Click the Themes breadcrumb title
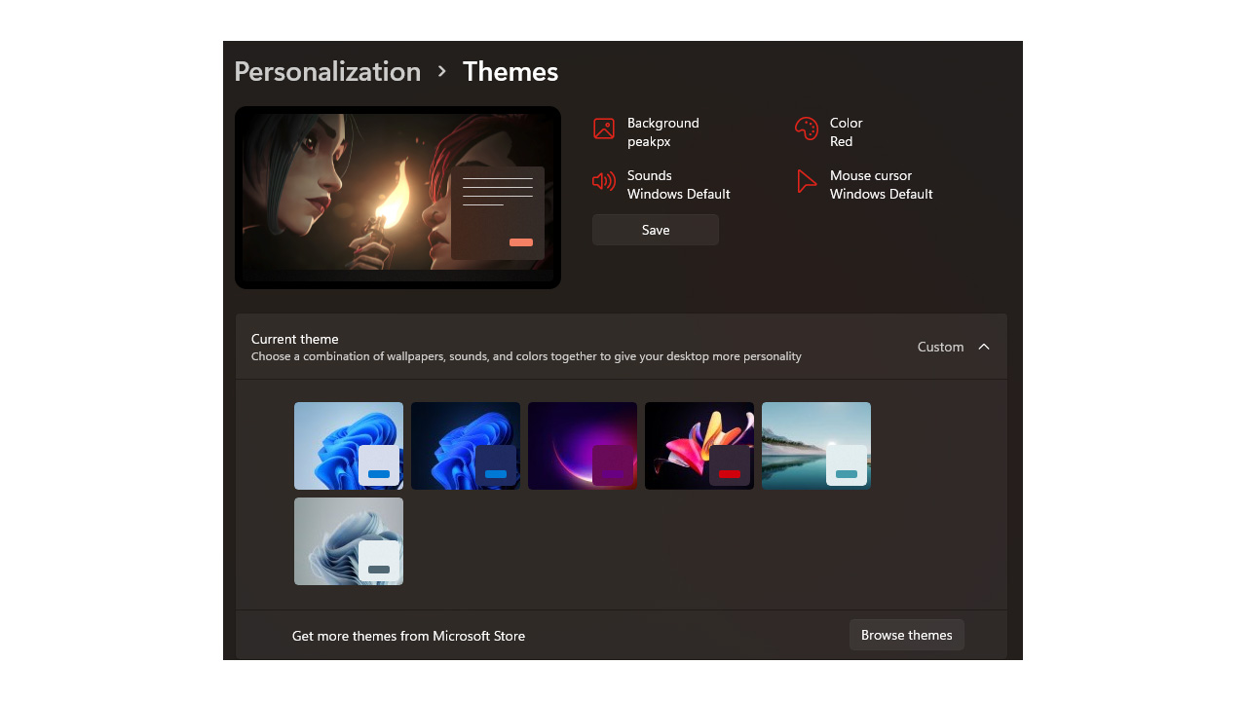Viewport: 1247px width, 701px height. (510, 71)
